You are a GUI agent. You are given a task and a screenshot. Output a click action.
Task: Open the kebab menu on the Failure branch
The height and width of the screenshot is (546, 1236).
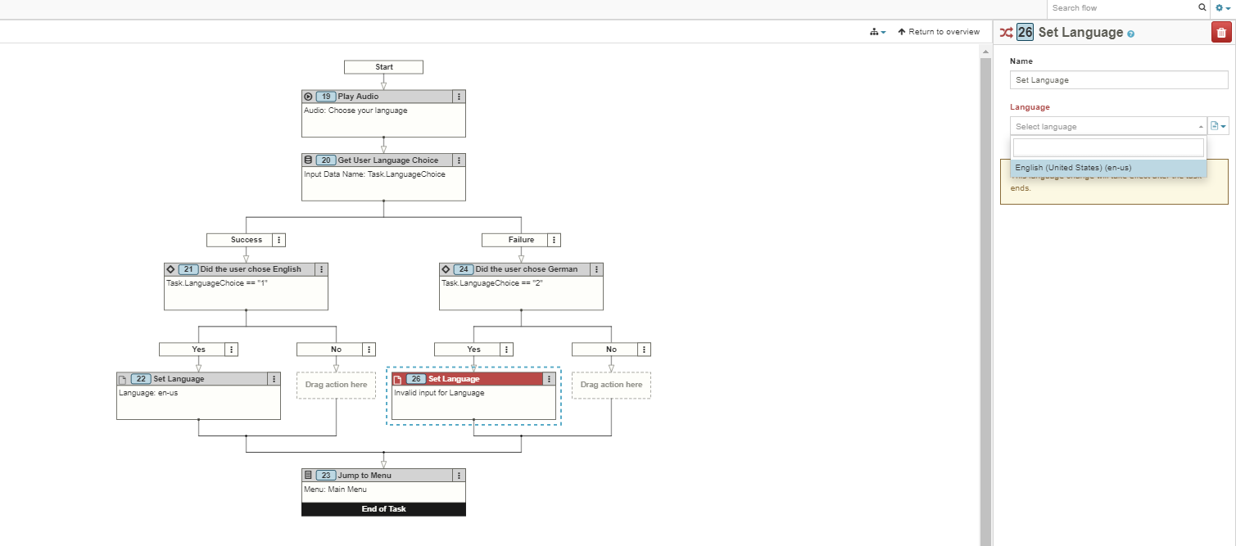pyautogui.click(x=555, y=239)
